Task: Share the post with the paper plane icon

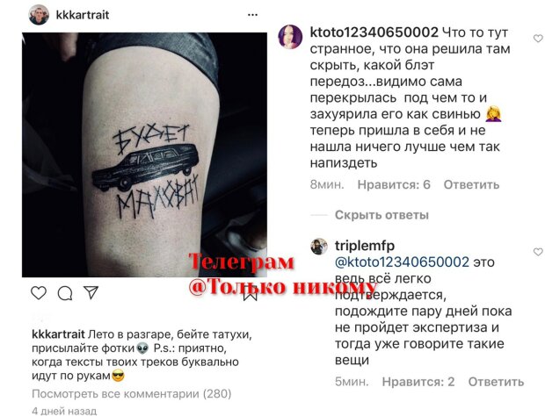Action: (91, 293)
